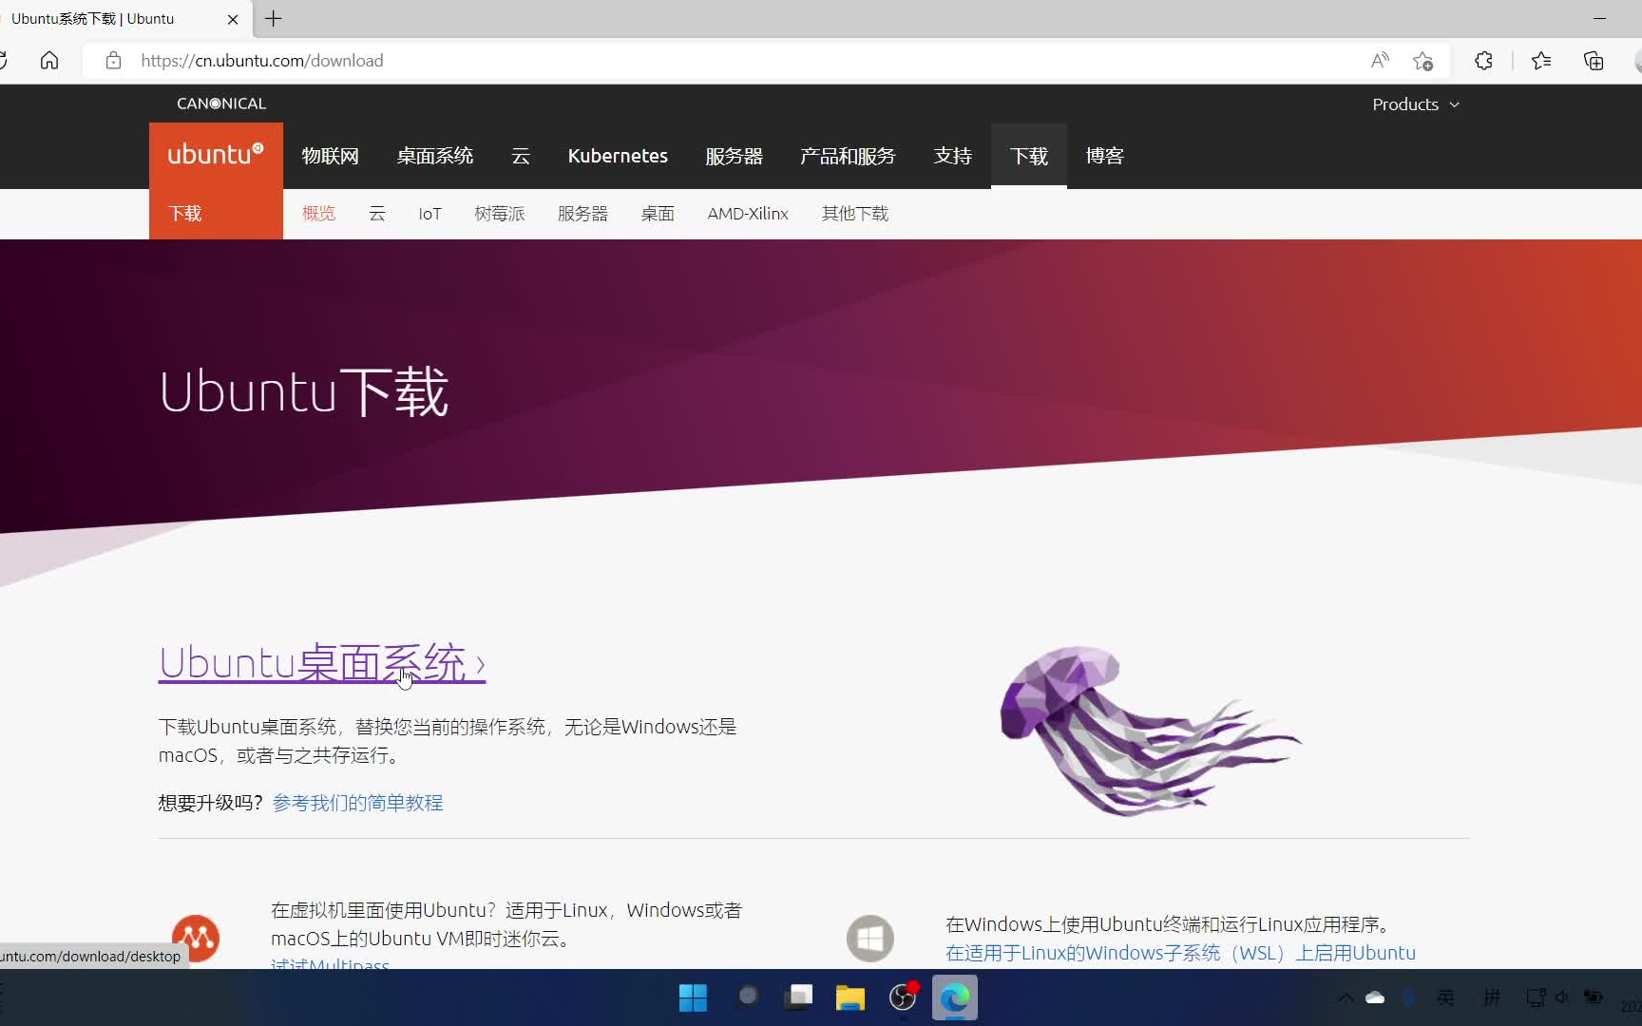Open the Favorites list star icon
1642x1026 pixels.
click(x=1541, y=60)
